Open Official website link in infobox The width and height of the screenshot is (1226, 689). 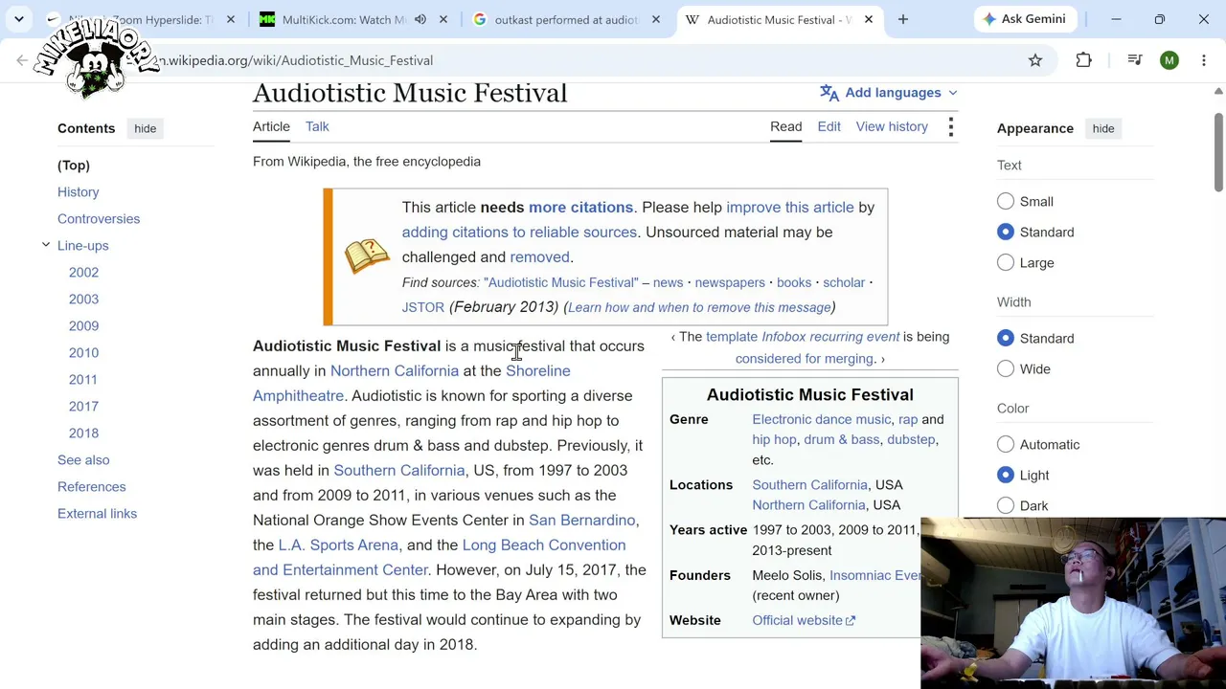tap(804, 621)
